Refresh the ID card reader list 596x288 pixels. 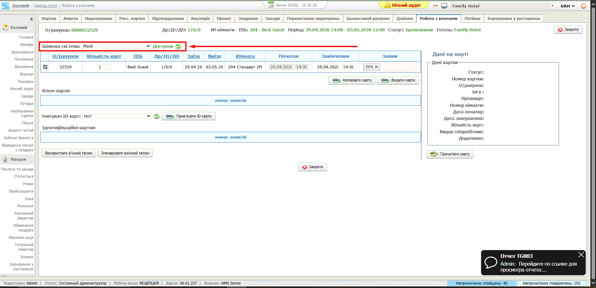157,116
